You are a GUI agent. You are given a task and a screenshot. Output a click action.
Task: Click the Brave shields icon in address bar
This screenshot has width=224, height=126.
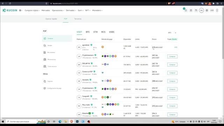click(169, 3)
